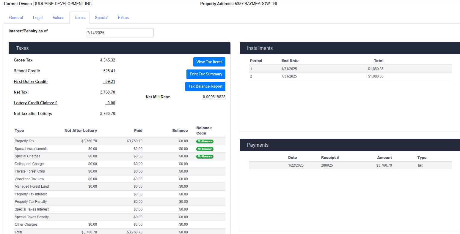Switch to the Extras tab
The height and width of the screenshot is (234, 460).
click(x=123, y=18)
